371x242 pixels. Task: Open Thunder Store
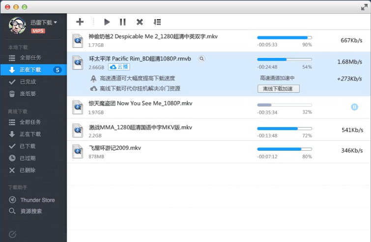[33, 200]
